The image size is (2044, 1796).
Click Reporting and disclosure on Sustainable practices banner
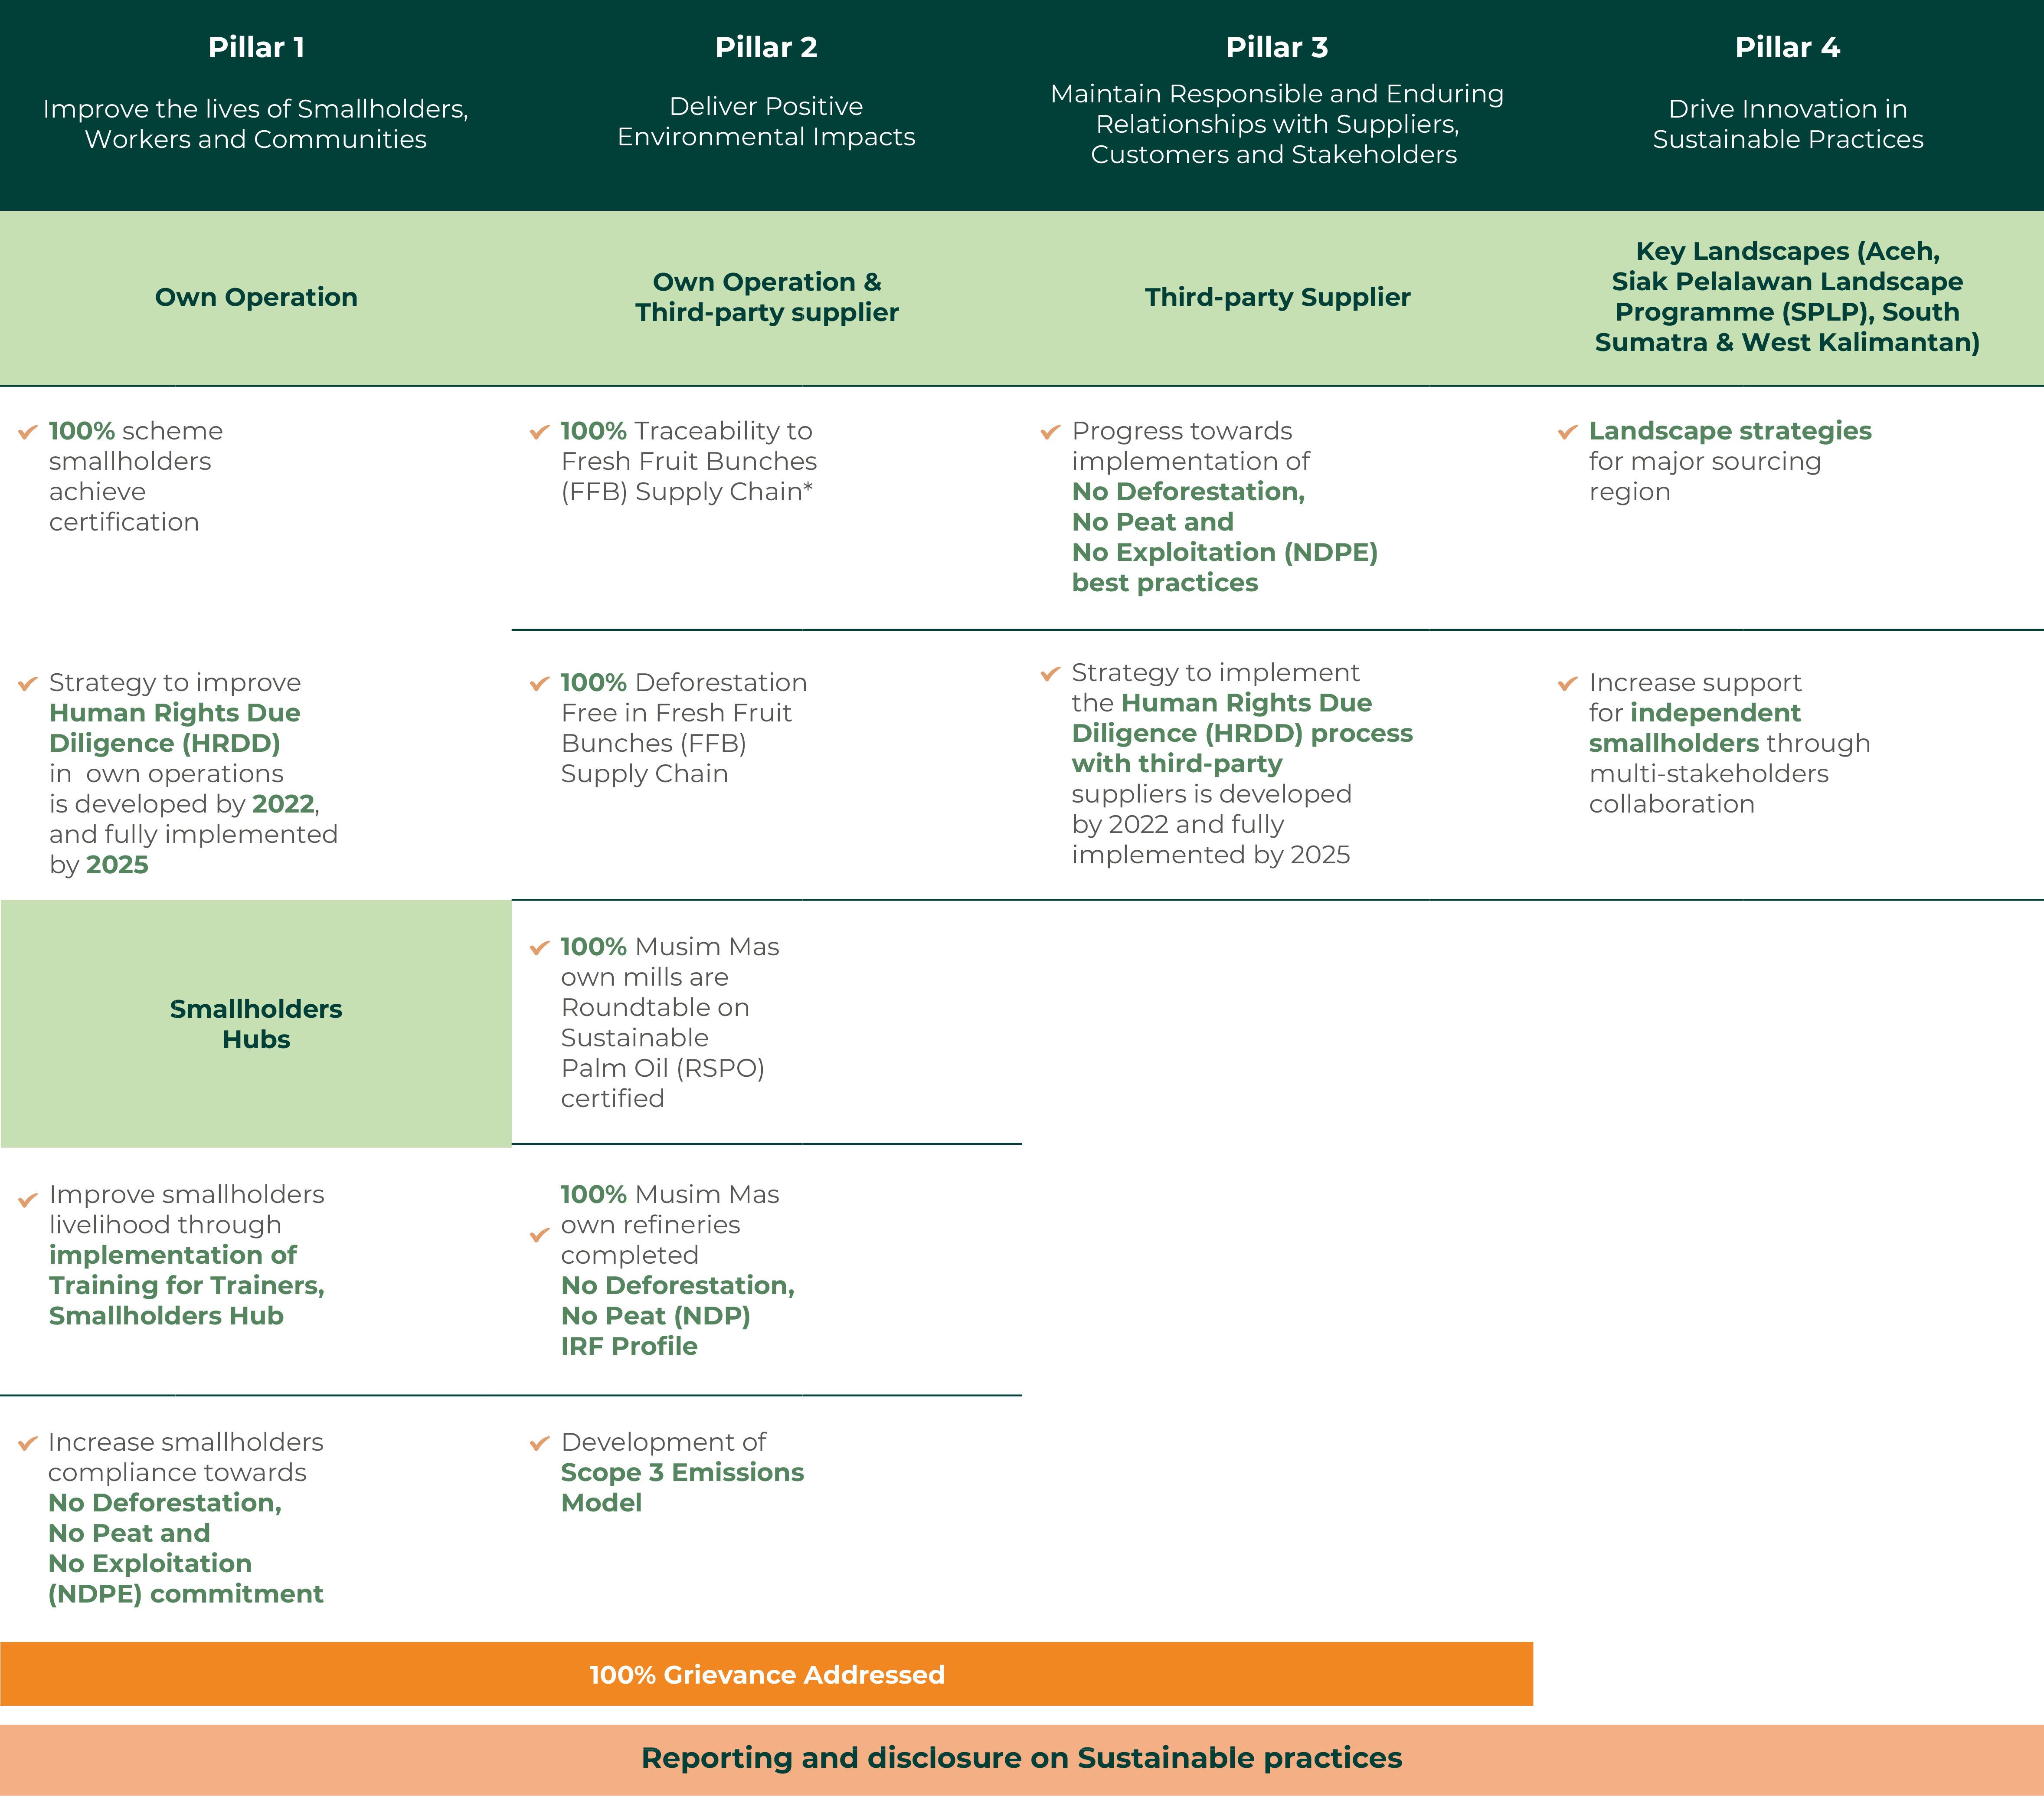pyautogui.click(x=1021, y=1758)
